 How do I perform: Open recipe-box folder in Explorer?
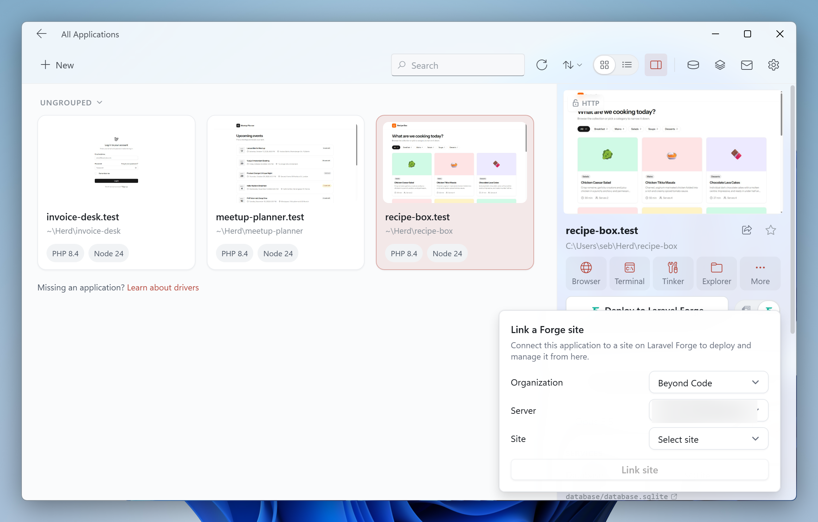pyautogui.click(x=717, y=274)
